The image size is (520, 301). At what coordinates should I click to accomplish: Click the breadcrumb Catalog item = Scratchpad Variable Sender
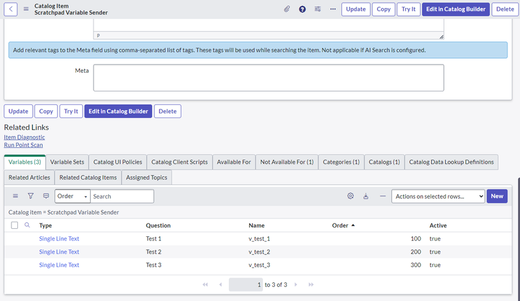click(x=63, y=212)
